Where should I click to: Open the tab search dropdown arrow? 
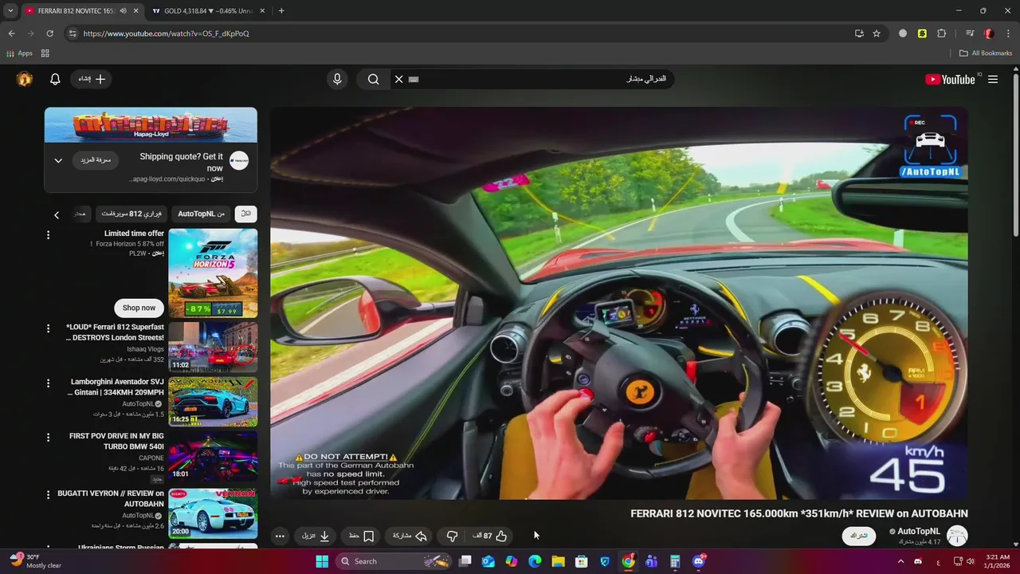[10, 11]
